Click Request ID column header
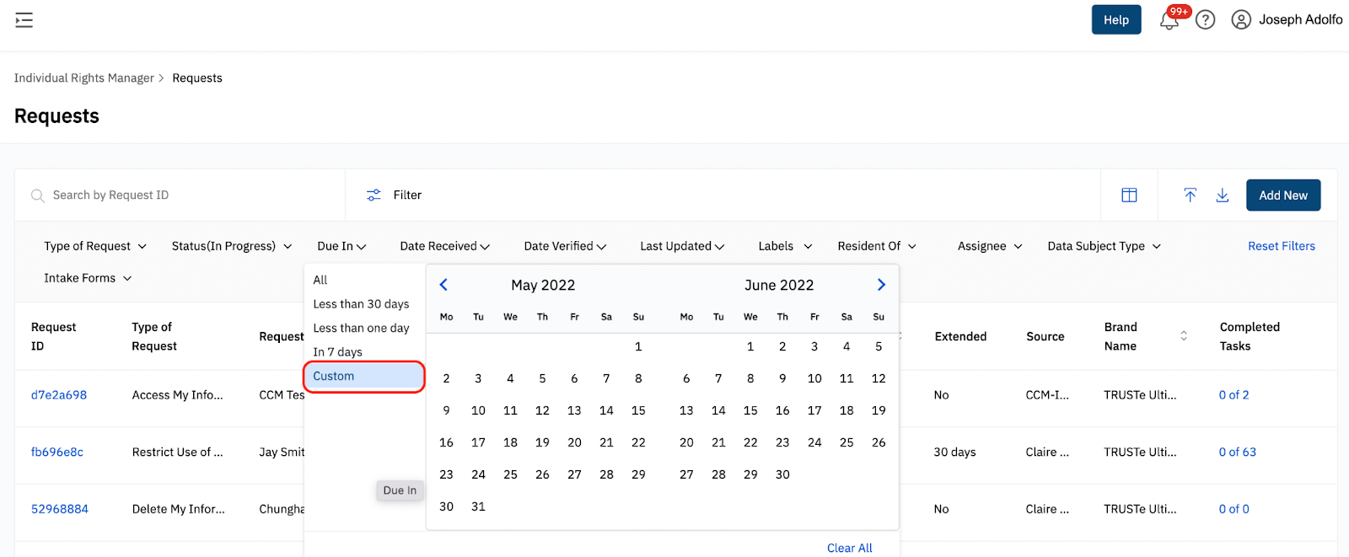This screenshot has width=1349, height=557. tap(53, 336)
